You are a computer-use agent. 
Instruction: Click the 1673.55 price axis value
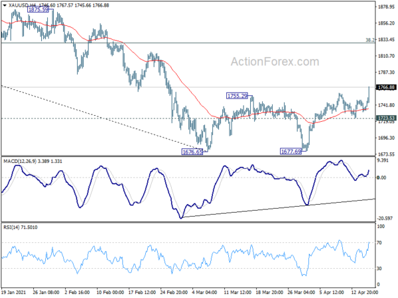click(x=386, y=154)
